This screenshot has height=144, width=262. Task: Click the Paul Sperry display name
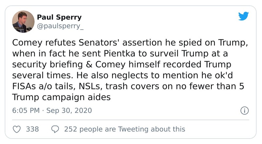(59, 18)
